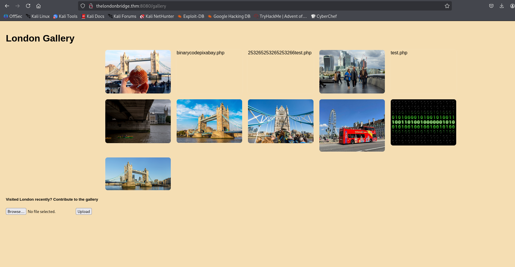
Task: Go to the browser home page
Action: 38,6
